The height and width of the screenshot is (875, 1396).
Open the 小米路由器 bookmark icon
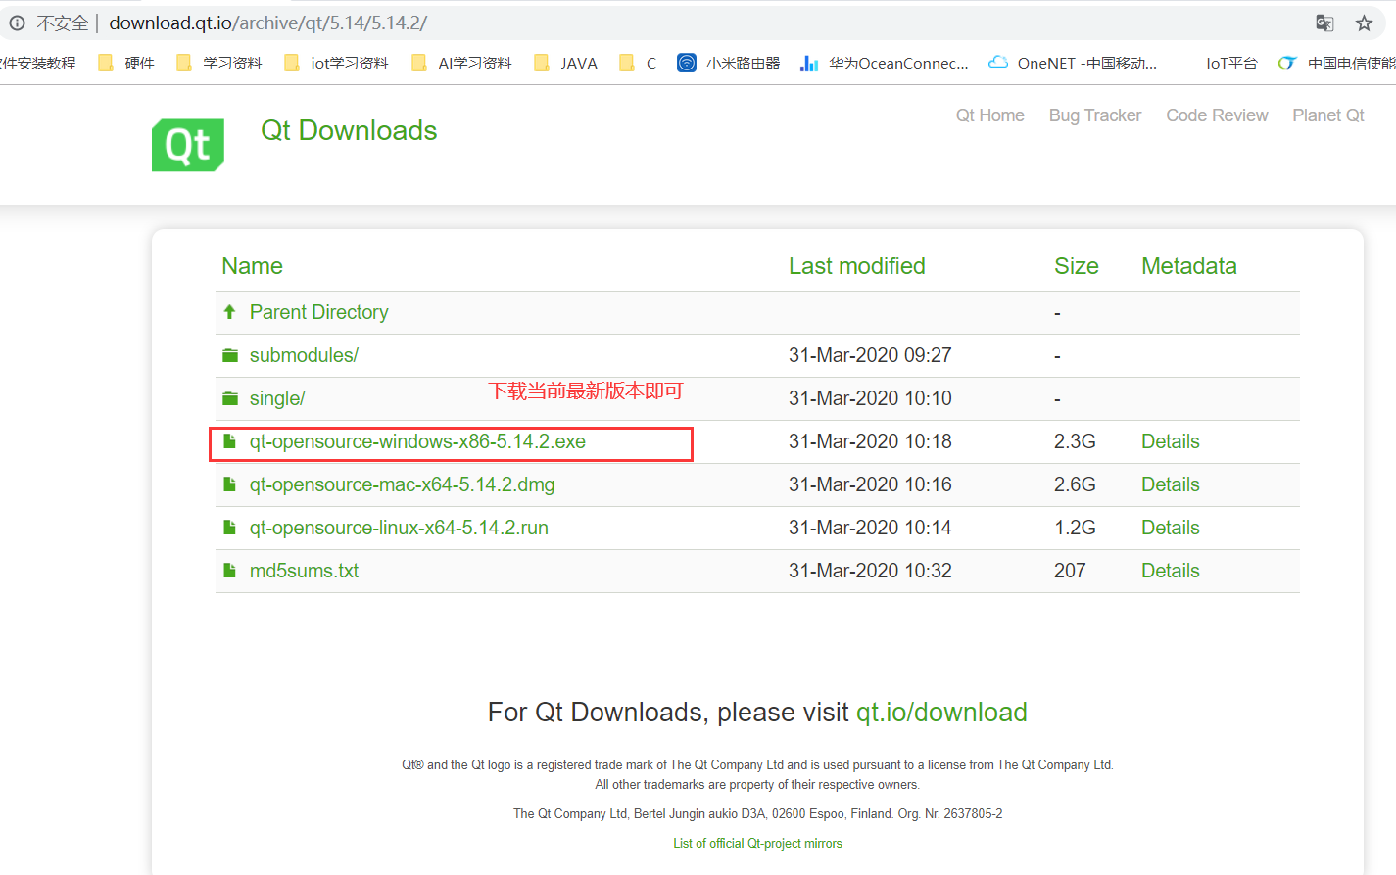tap(686, 62)
